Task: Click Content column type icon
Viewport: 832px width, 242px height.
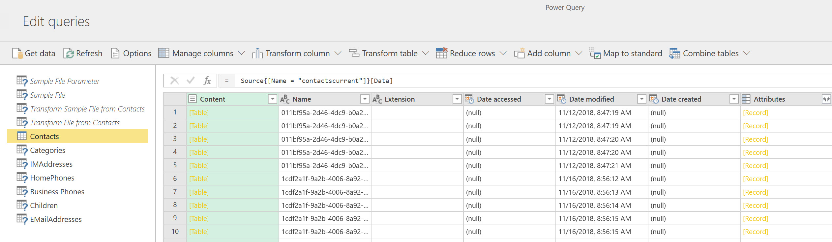Action: (x=193, y=99)
